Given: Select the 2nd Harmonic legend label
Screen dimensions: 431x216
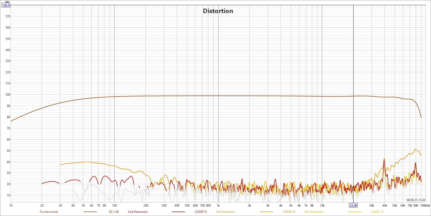Looking at the screenshot, I should click(x=138, y=212).
